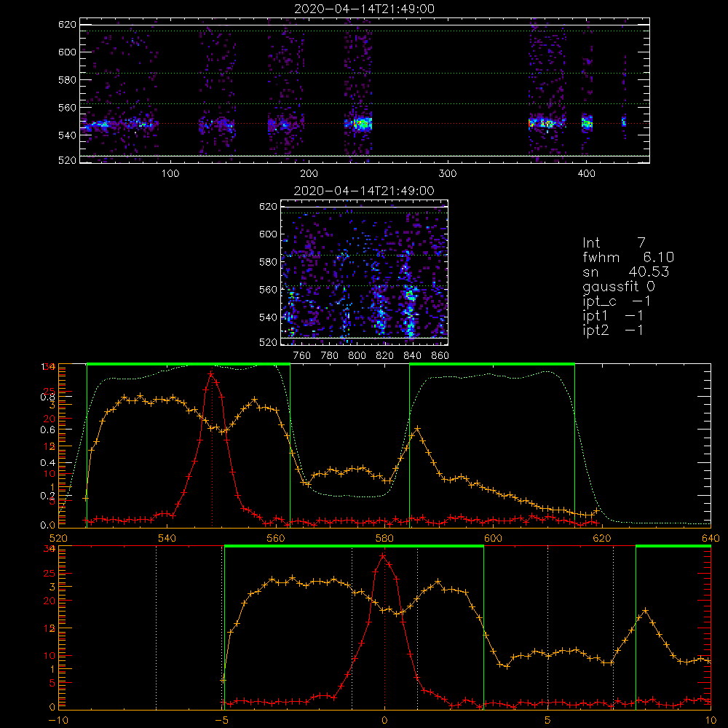Image resolution: width=728 pixels, height=728 pixels.
Task: Click the orange peak near 586 in third plot
Action: click(417, 429)
